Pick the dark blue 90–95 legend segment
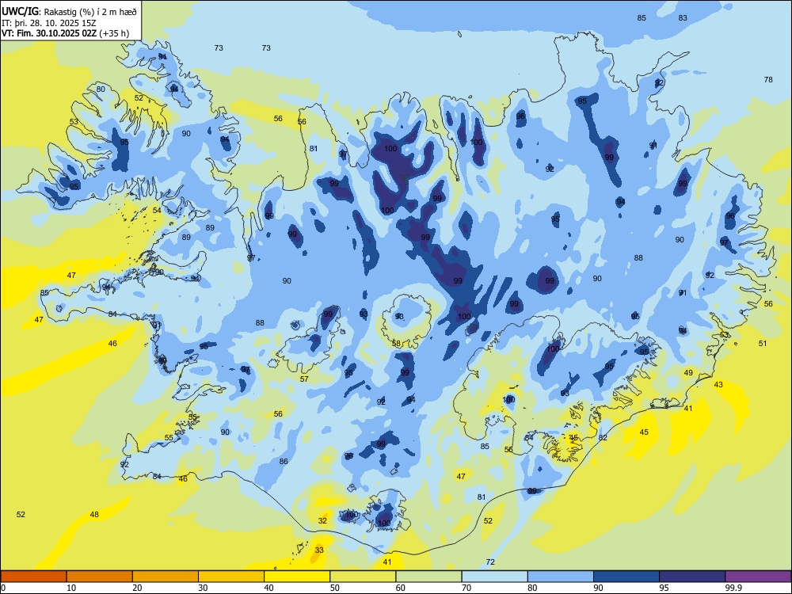Screen dimensions: 792x594 click(626, 577)
